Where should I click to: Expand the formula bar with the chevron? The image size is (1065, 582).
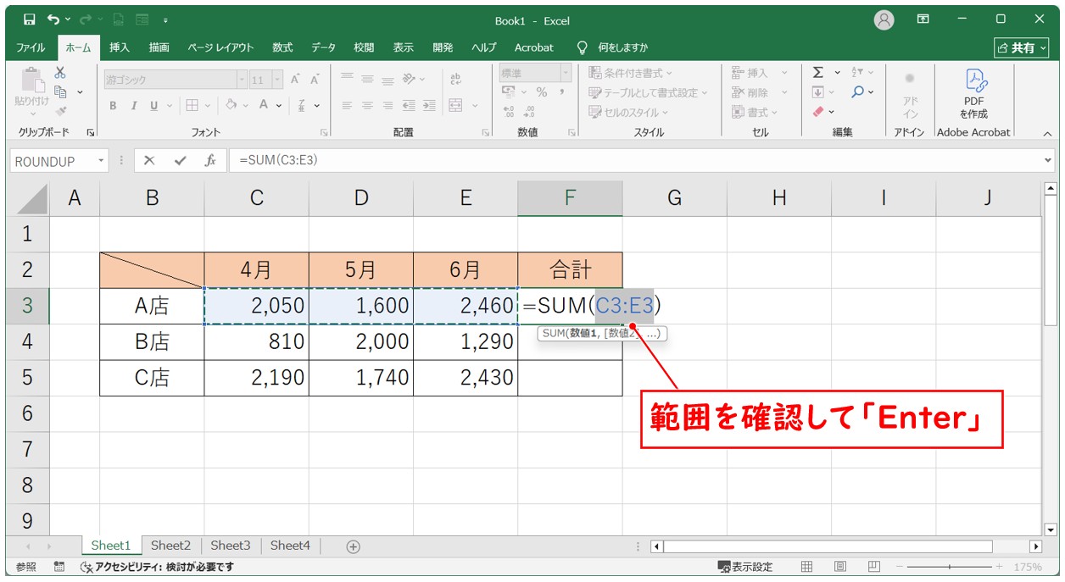click(1049, 161)
